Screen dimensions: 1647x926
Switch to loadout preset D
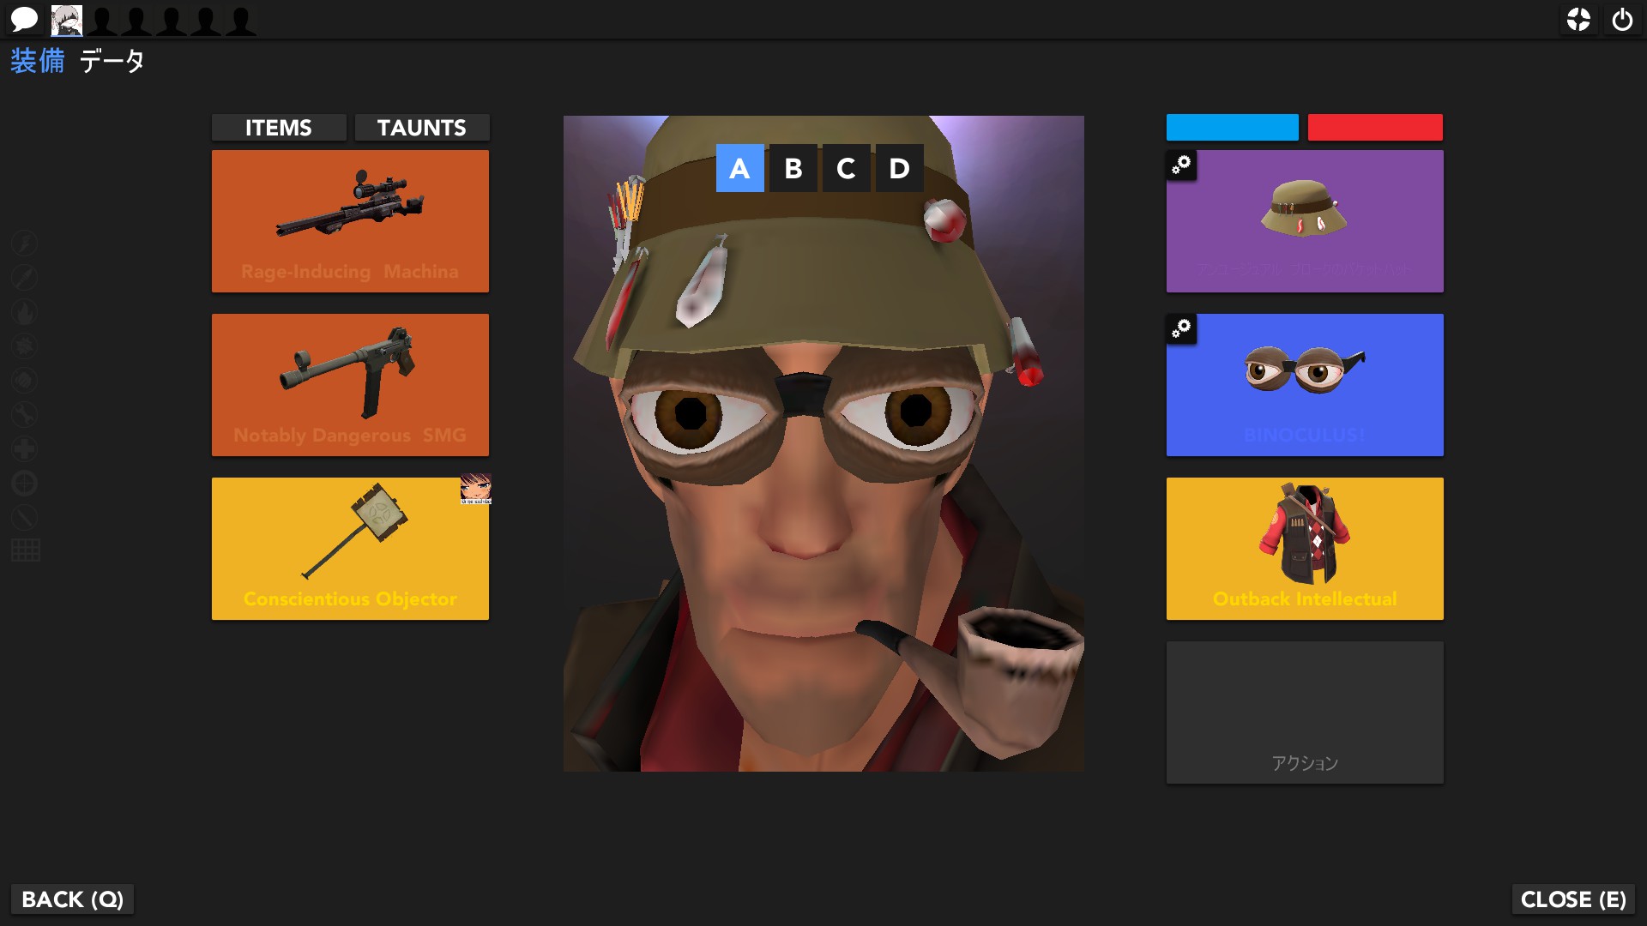tap(899, 168)
